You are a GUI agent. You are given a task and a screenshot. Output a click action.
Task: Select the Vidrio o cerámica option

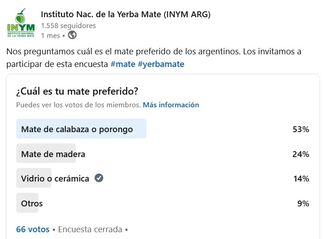[55, 178]
